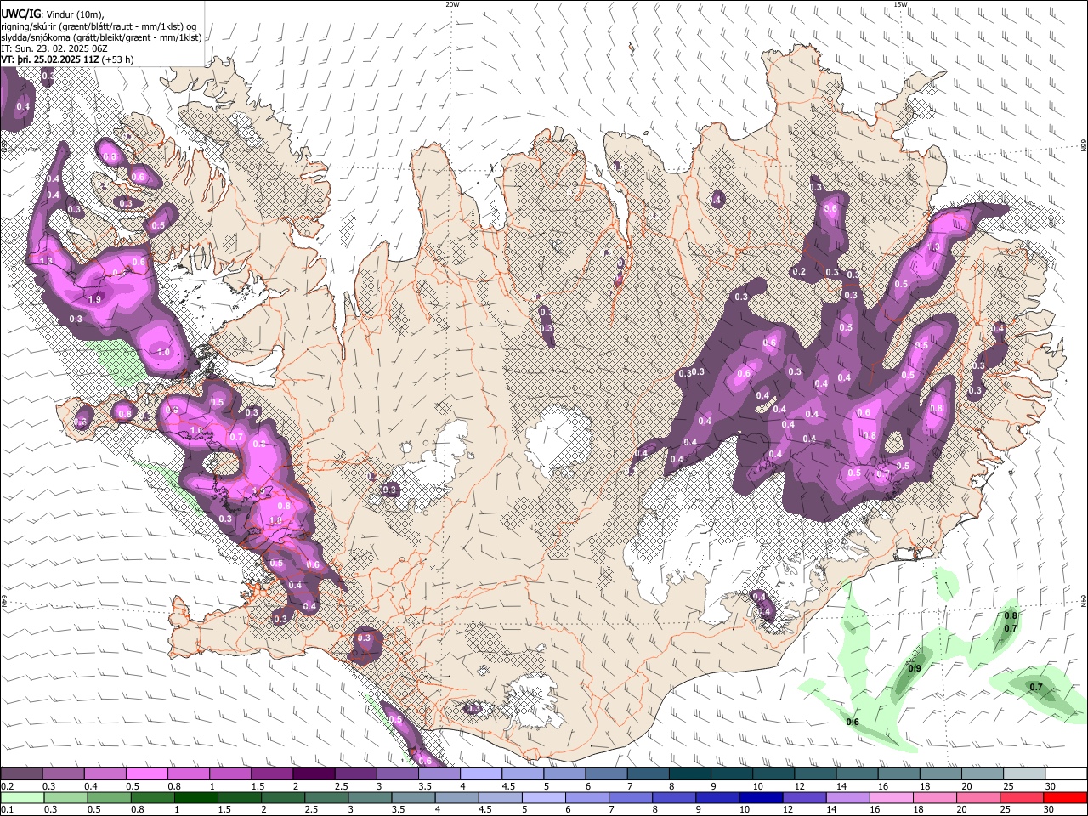Click the black '0.8' value in the green rain area

pyautogui.click(x=1011, y=615)
